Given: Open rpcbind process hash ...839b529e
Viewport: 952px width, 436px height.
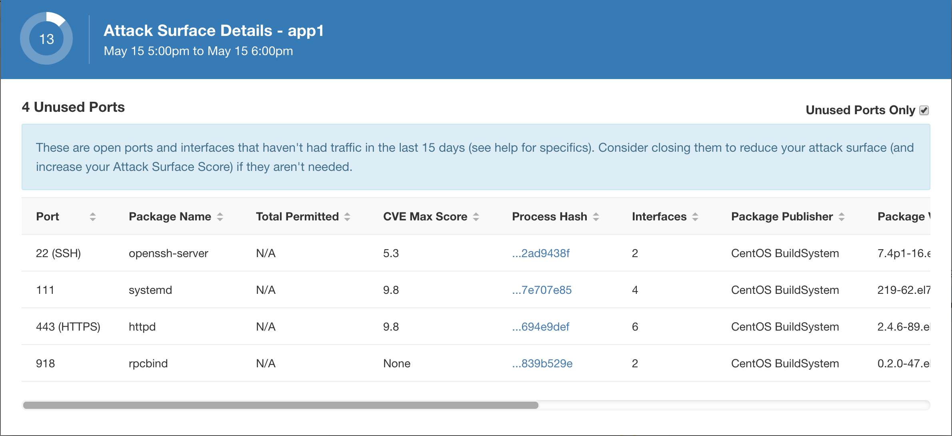Looking at the screenshot, I should [x=542, y=363].
